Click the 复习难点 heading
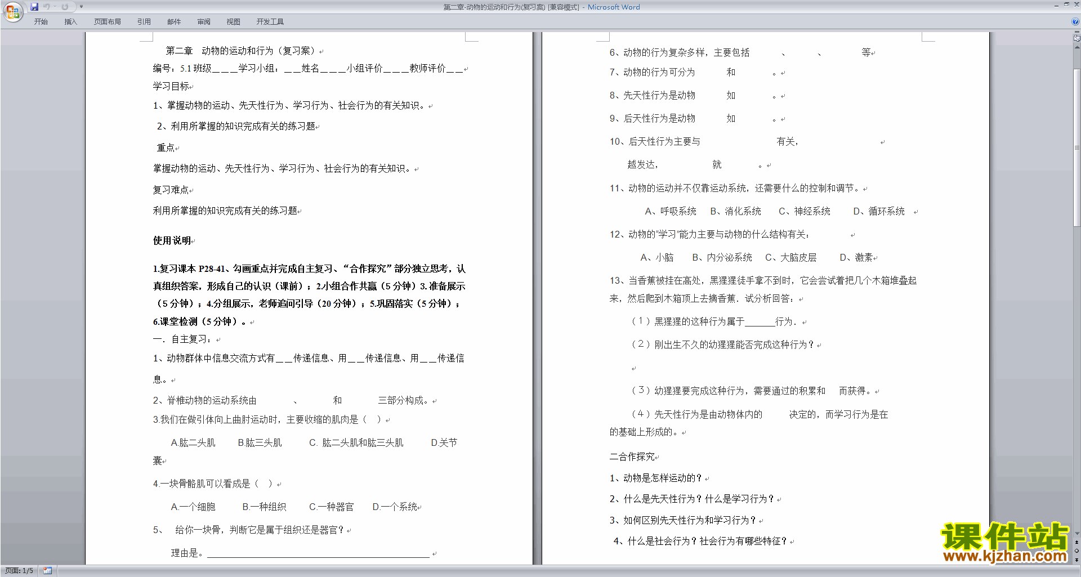The width and height of the screenshot is (1081, 577). tap(171, 190)
